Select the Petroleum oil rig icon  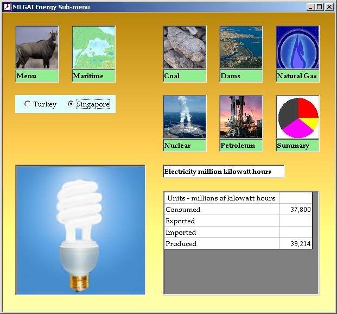(x=241, y=117)
